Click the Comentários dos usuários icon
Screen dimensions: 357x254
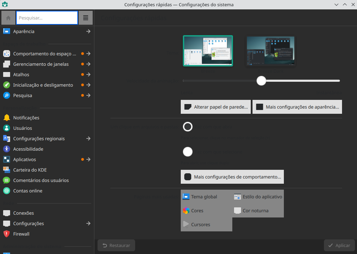pyautogui.click(x=7, y=180)
